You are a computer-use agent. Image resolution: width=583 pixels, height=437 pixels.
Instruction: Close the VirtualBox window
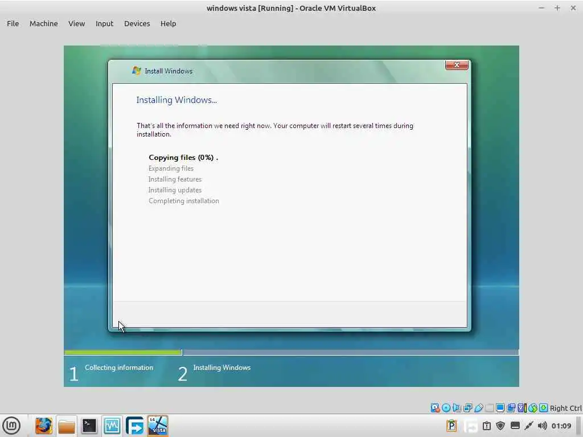[x=573, y=8]
